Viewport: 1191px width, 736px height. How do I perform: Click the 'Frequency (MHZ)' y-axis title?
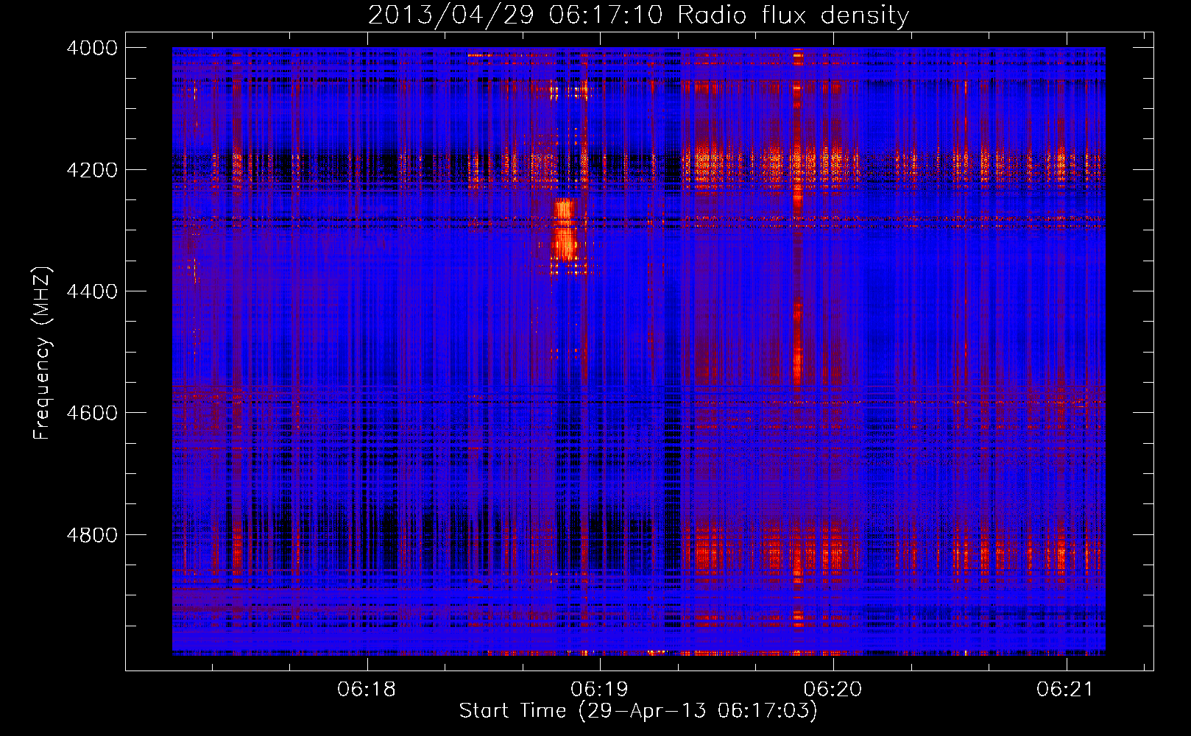tap(43, 353)
